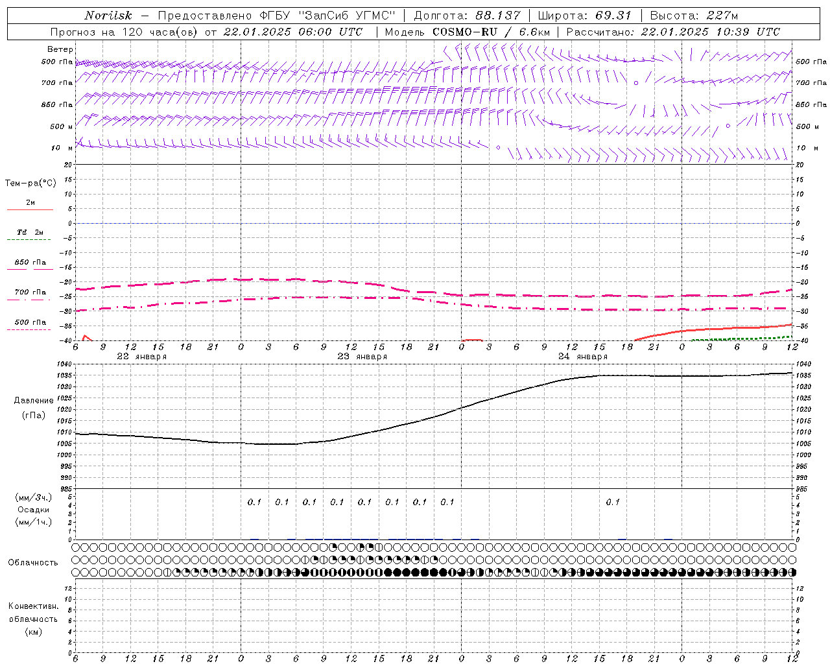Select the "22 января" date label
Viewport: 830px width, 664px height.
tap(141, 357)
